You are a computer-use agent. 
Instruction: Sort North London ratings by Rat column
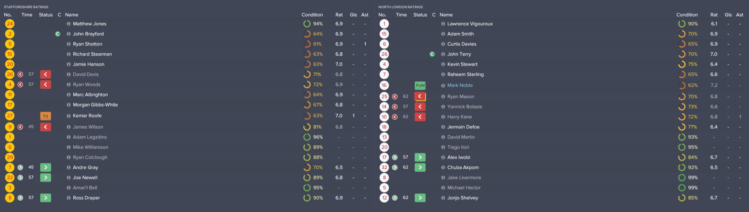click(714, 15)
